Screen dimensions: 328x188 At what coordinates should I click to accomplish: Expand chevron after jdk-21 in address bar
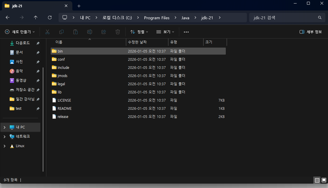point(220,18)
